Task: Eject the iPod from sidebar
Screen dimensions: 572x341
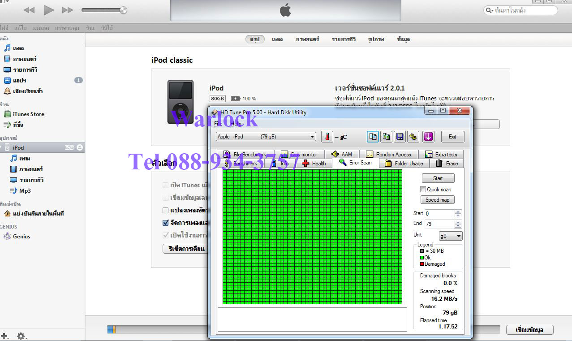Action: pos(80,147)
